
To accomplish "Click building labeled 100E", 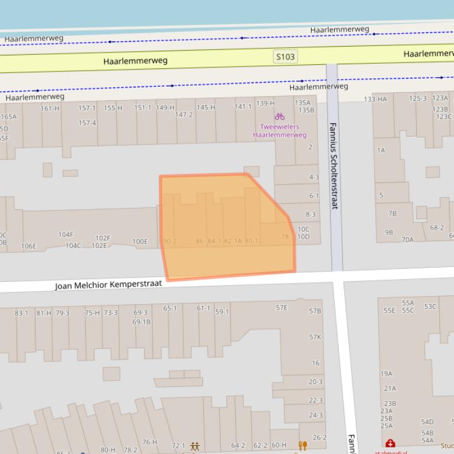I will (140, 242).
